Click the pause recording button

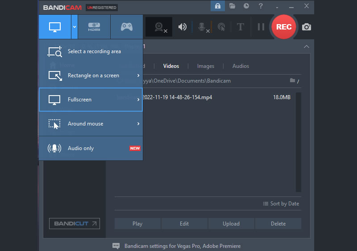(261, 27)
